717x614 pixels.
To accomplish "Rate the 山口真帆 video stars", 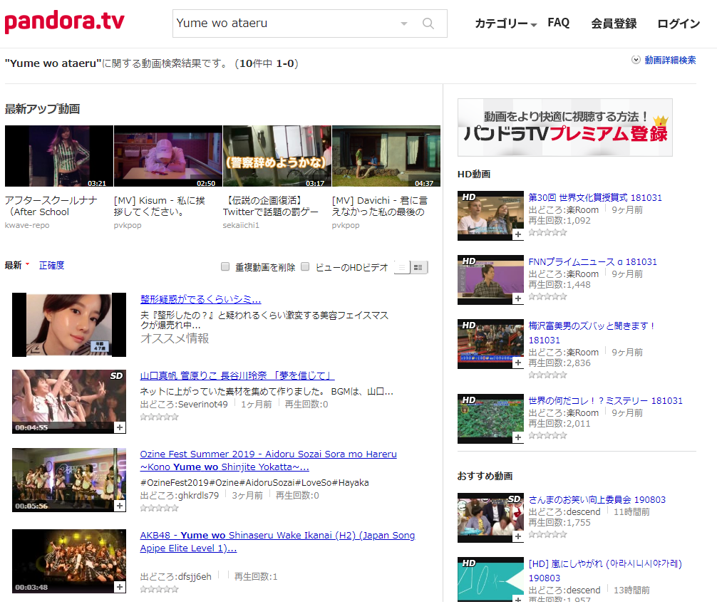I will coord(159,417).
